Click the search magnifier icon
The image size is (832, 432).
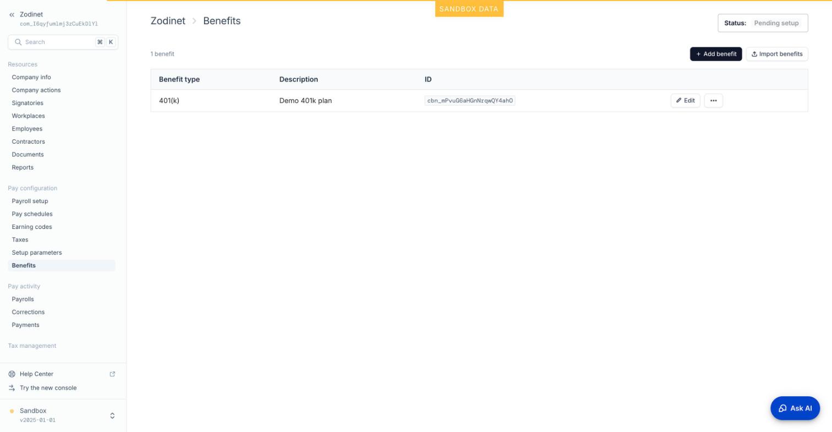18,42
